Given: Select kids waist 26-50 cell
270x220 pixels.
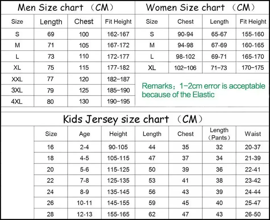Looking at the screenshot, I should click(x=253, y=214).
